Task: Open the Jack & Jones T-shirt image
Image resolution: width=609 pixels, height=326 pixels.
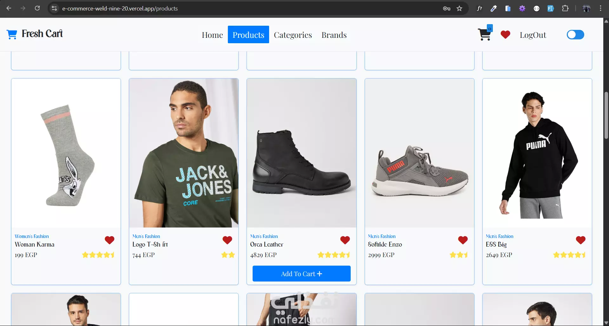Action: (x=184, y=153)
